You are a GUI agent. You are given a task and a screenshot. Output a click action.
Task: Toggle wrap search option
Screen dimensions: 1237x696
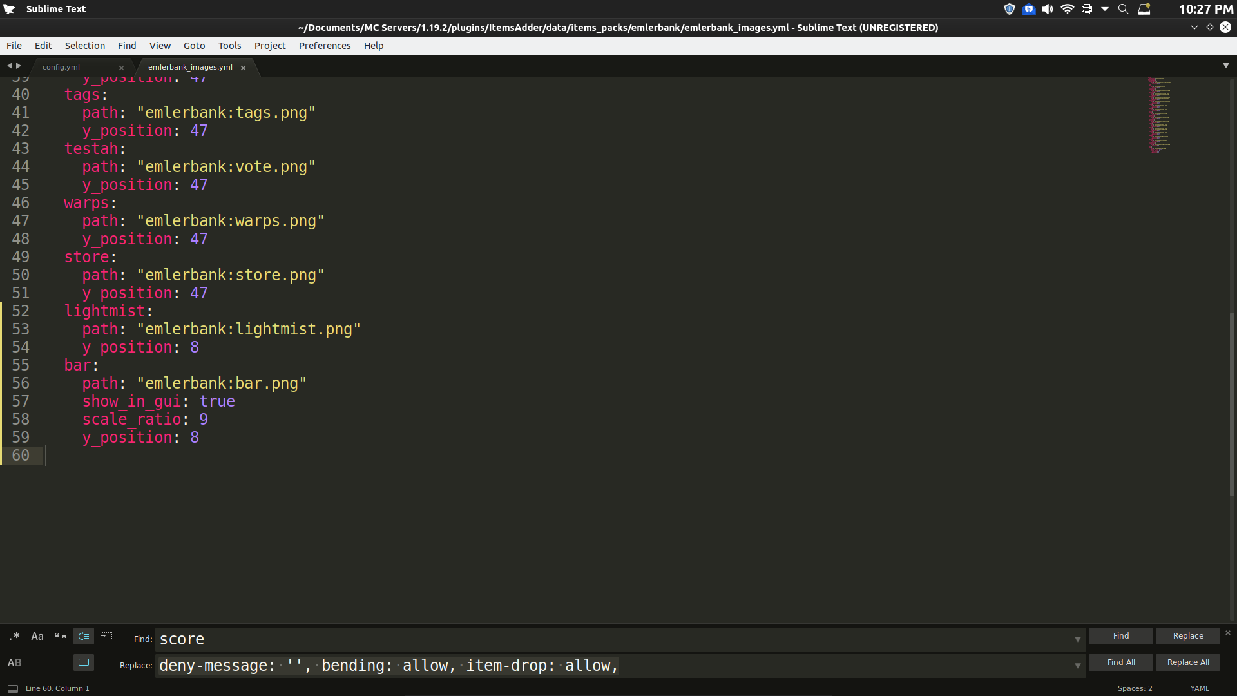coord(83,636)
